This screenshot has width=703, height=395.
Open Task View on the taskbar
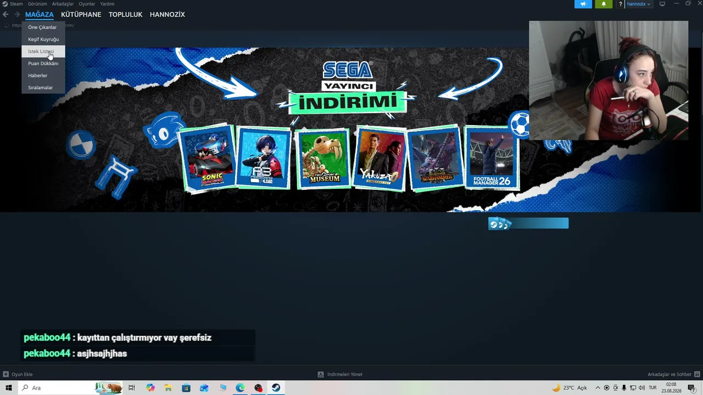pyautogui.click(x=132, y=388)
